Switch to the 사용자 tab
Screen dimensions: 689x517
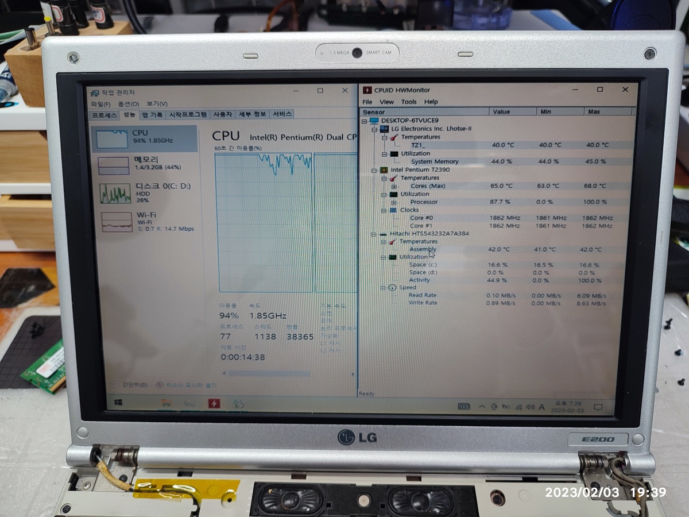click(223, 114)
